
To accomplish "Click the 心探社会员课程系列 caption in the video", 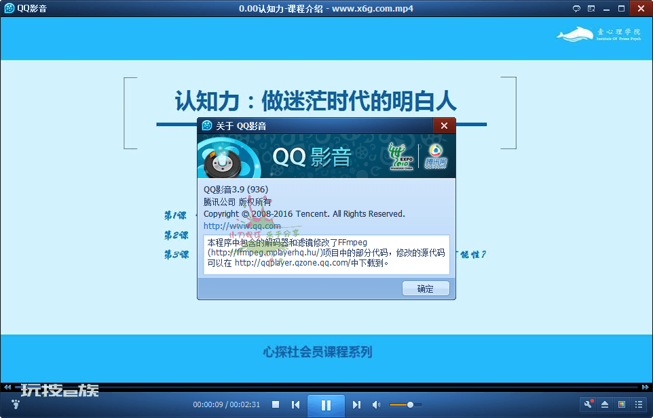I will point(318,352).
